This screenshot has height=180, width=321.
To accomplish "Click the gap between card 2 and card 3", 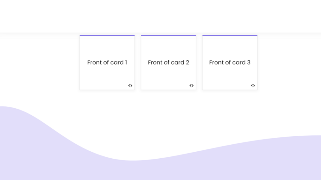I will click(x=199, y=62).
